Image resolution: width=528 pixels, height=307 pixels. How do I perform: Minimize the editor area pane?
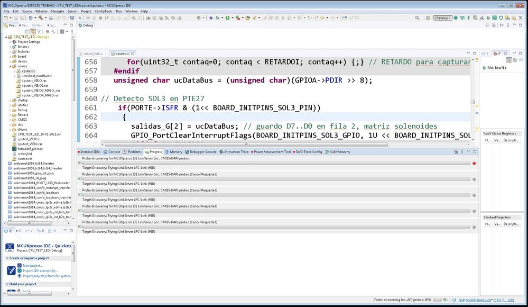(x=468, y=53)
